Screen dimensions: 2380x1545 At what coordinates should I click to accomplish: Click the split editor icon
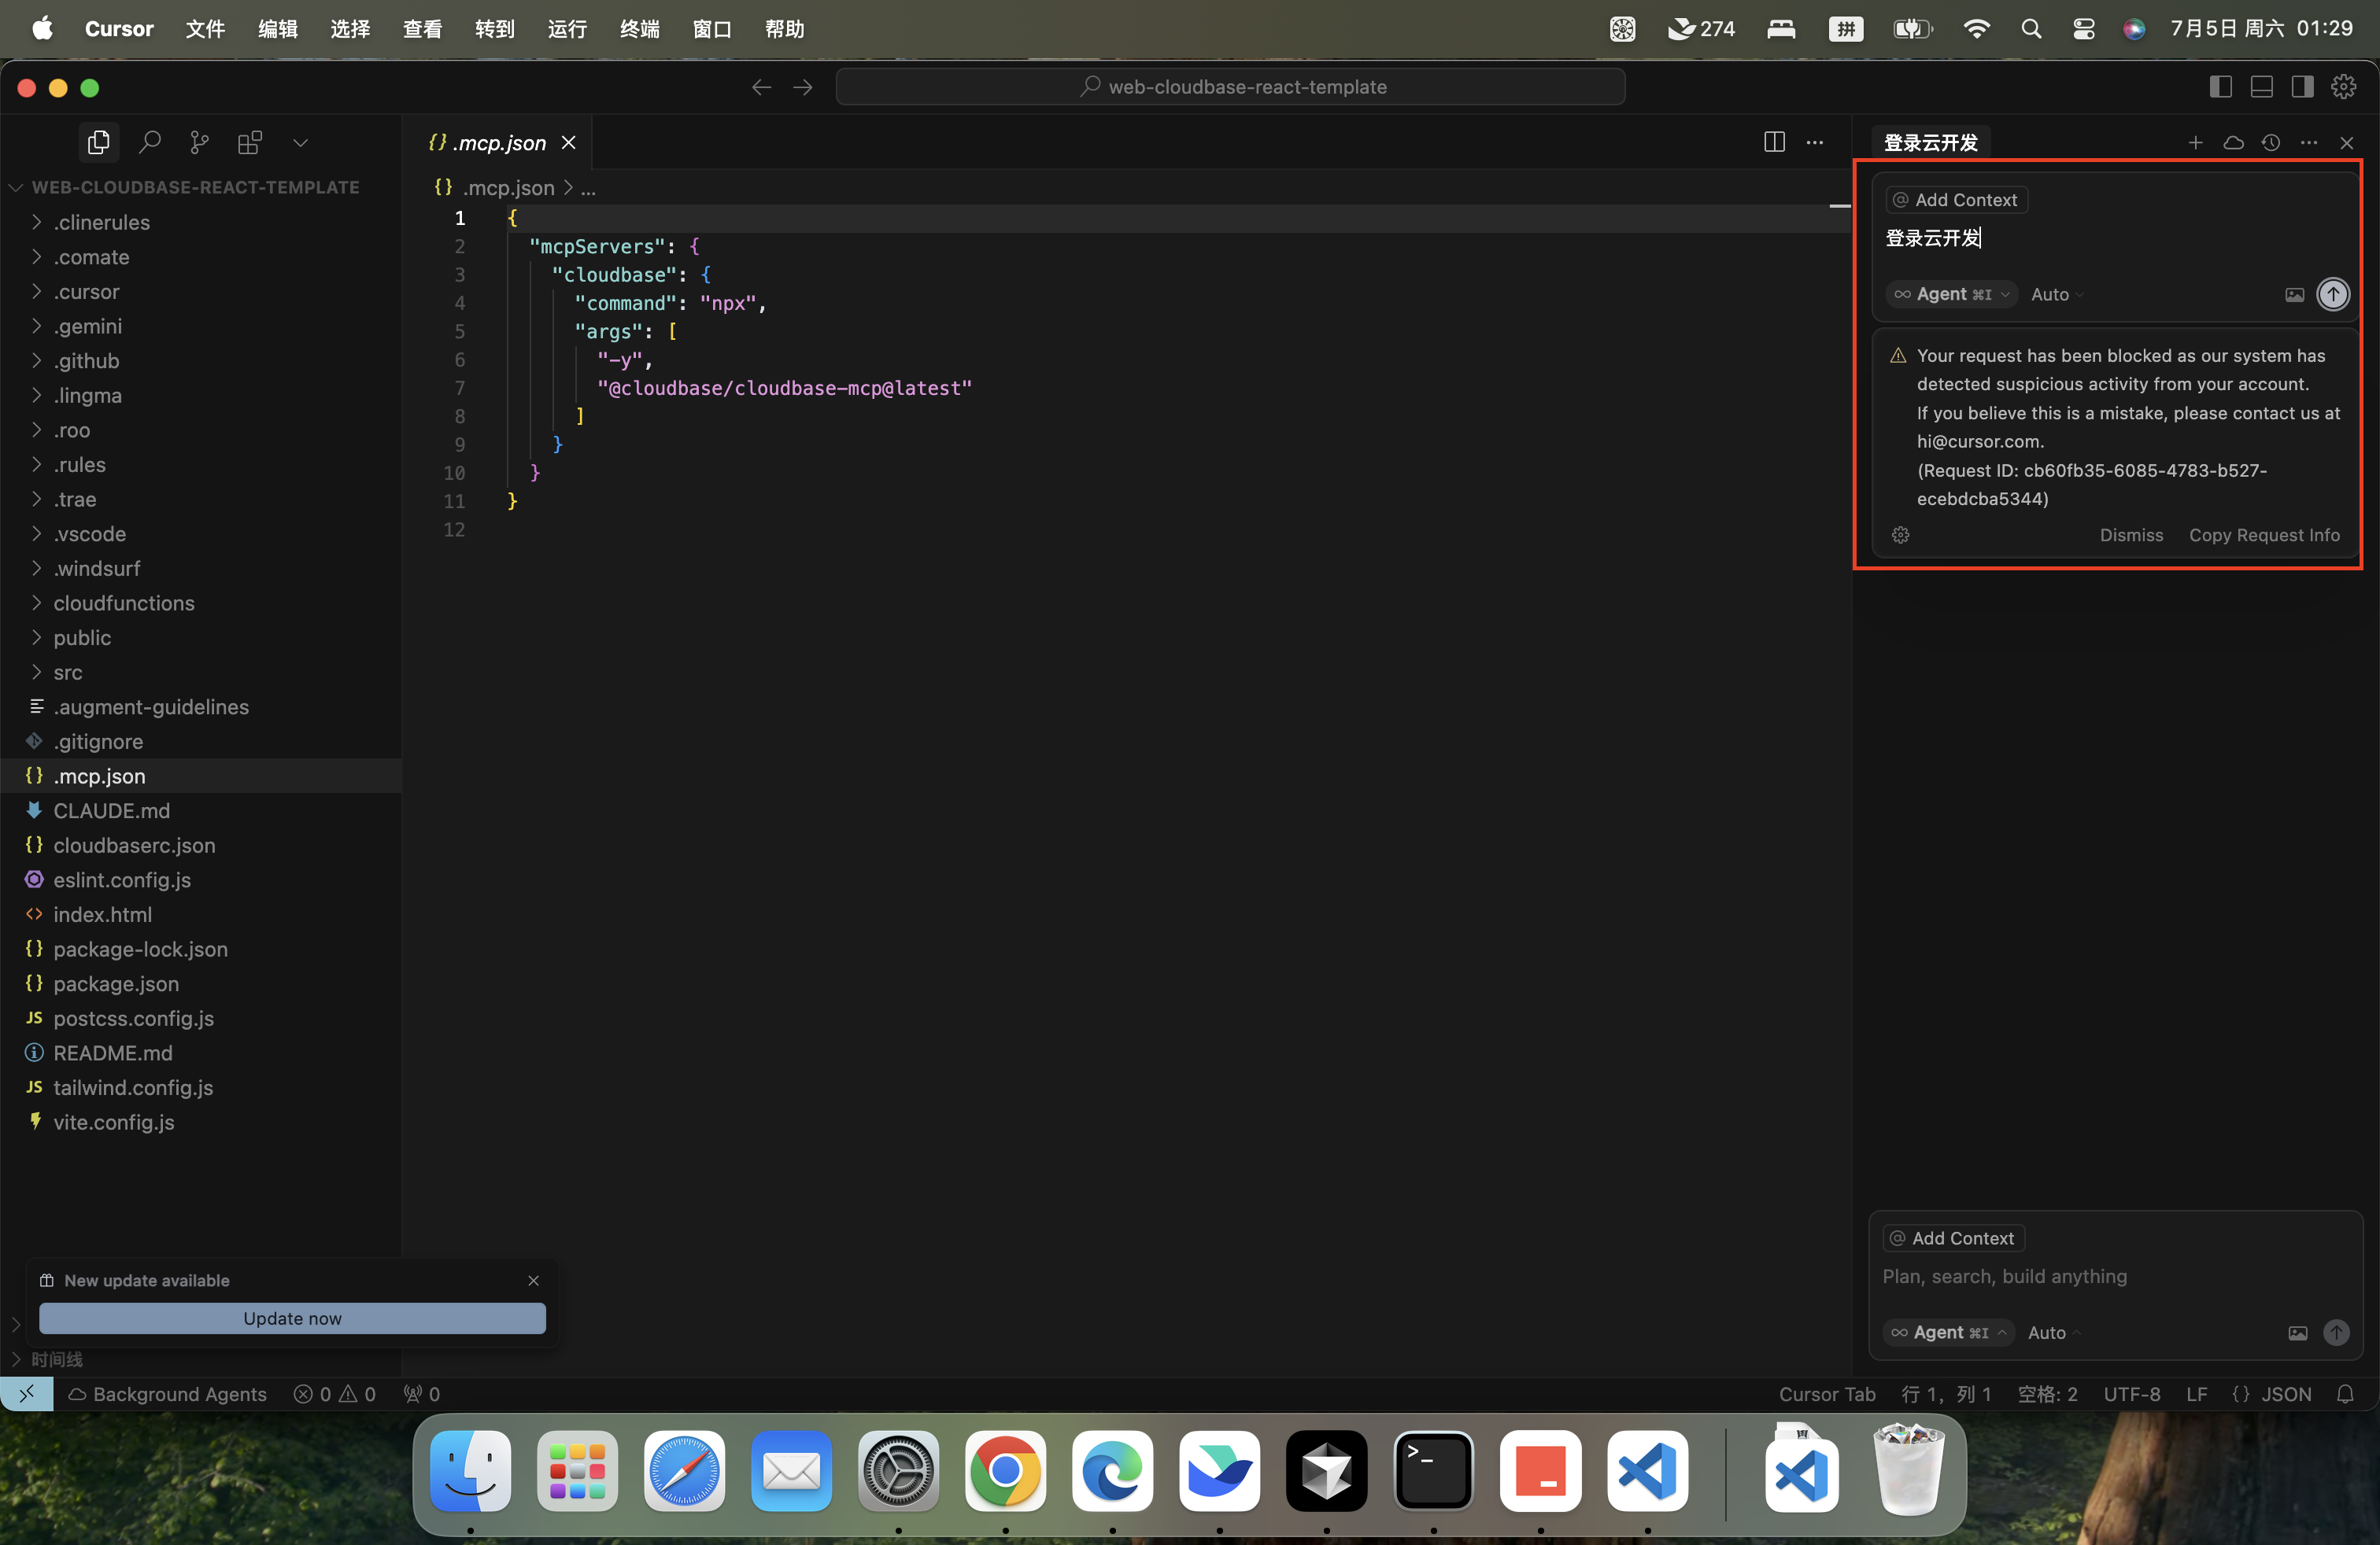tap(1774, 142)
